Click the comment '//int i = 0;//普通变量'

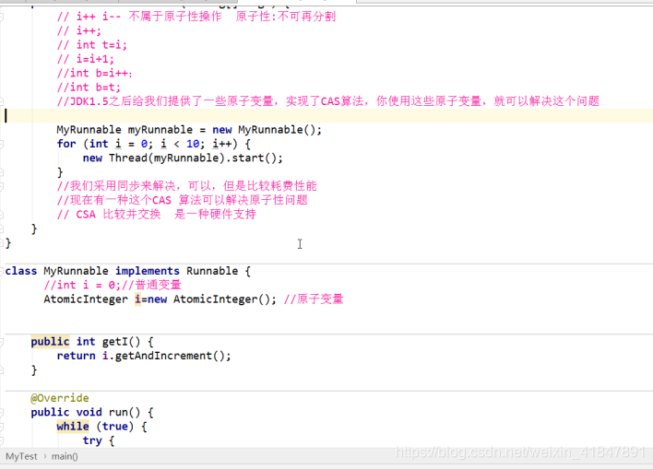coord(113,285)
